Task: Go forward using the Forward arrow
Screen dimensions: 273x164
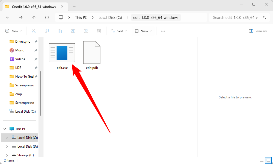Action: [x=21, y=17]
